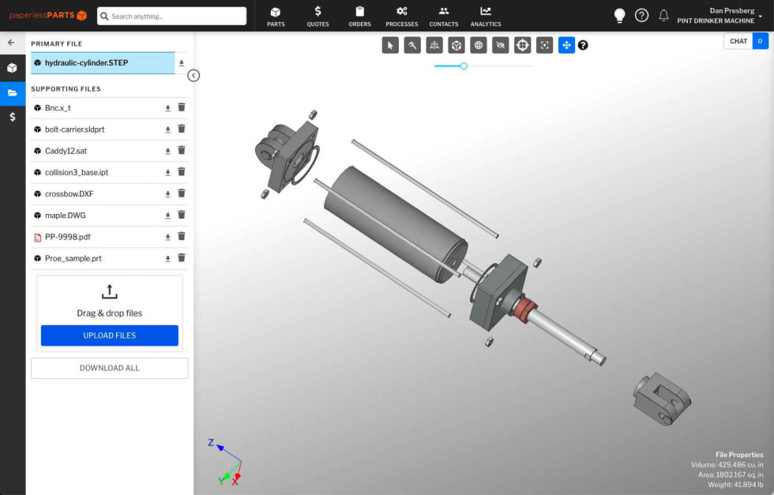
Task: Switch to the QUOTES menu item
Action: tap(317, 16)
